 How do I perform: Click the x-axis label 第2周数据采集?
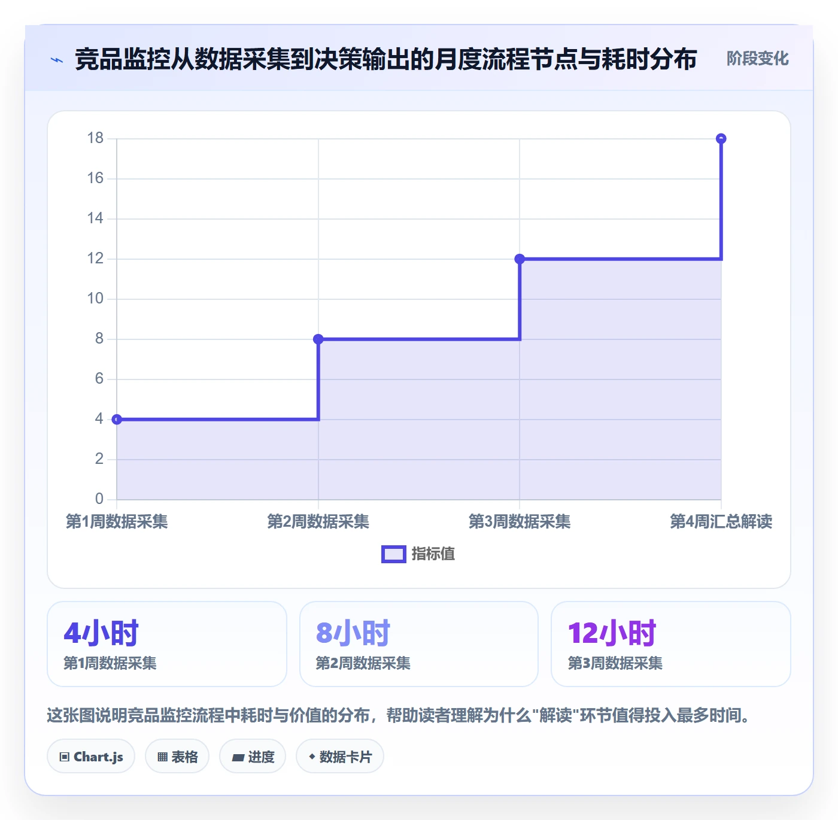pyautogui.click(x=318, y=521)
